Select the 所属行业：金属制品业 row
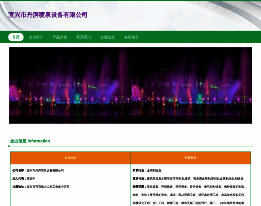Viewport: 261px width, 206px height. [147, 170]
